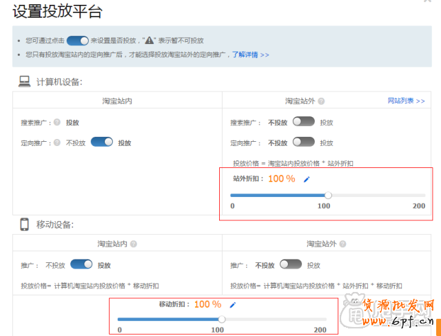Click the 移动折扣 slider handle
This screenshot has width=441, height=336.
(x=222, y=319)
